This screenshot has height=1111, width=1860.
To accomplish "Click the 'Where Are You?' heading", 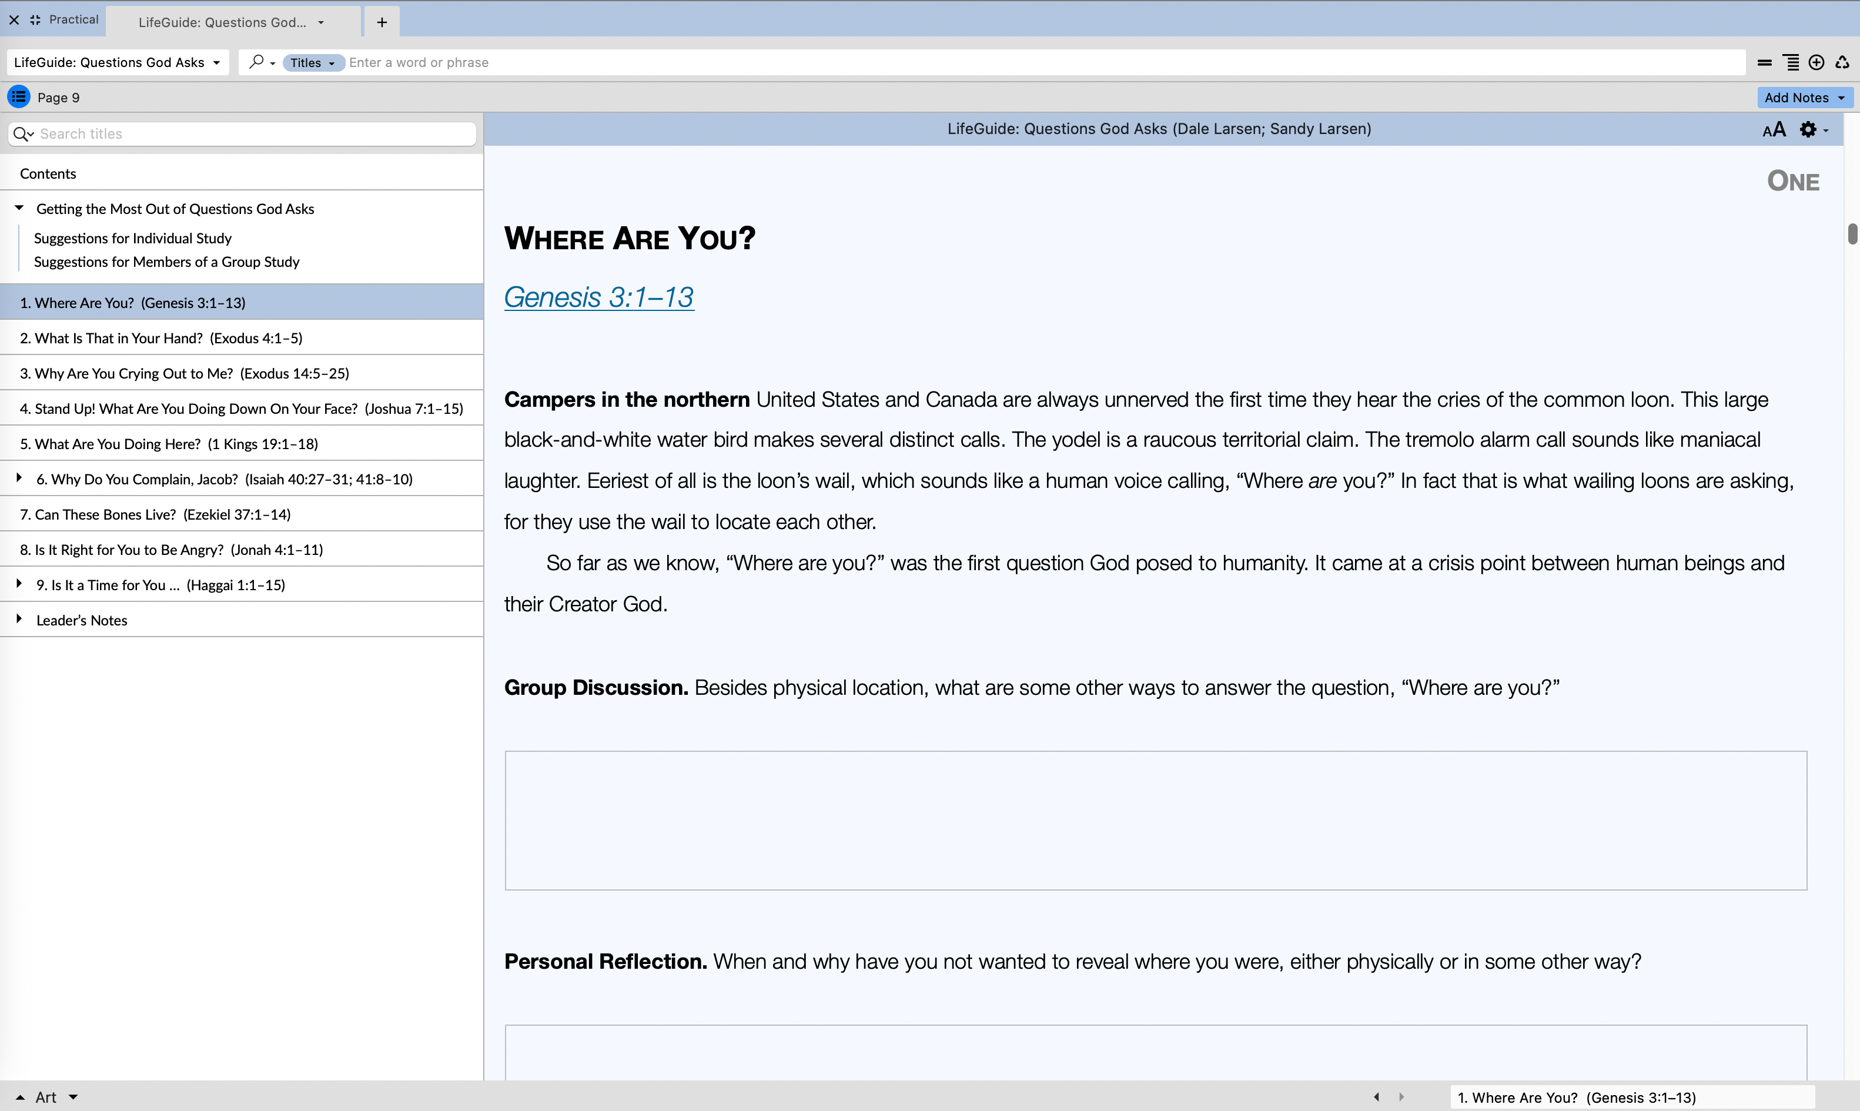I will point(630,239).
